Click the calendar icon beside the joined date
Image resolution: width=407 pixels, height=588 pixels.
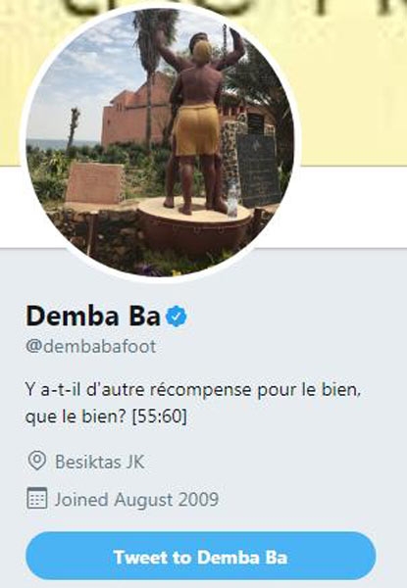[x=37, y=498]
